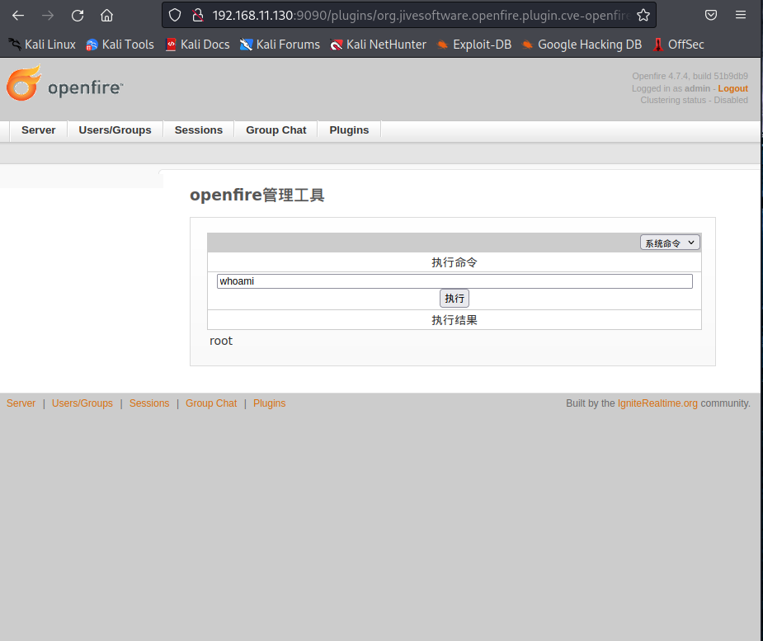Log out via the Logout link

click(732, 88)
